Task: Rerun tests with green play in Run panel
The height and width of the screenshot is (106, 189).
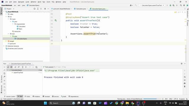Action: pos(4,67)
